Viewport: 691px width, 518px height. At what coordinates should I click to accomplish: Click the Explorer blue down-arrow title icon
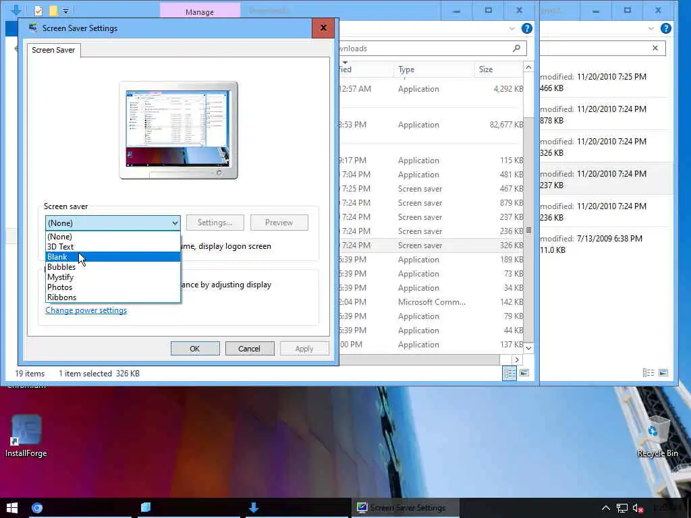pos(16,9)
